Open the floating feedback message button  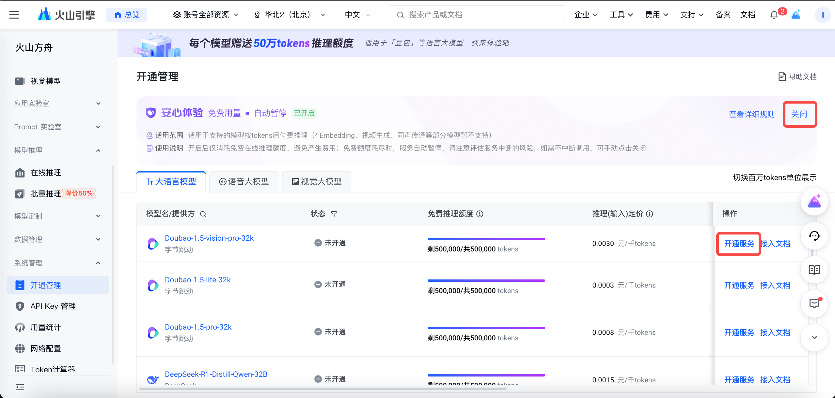[814, 304]
